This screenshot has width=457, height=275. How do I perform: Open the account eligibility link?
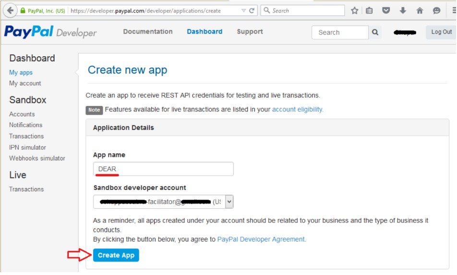coord(298,109)
